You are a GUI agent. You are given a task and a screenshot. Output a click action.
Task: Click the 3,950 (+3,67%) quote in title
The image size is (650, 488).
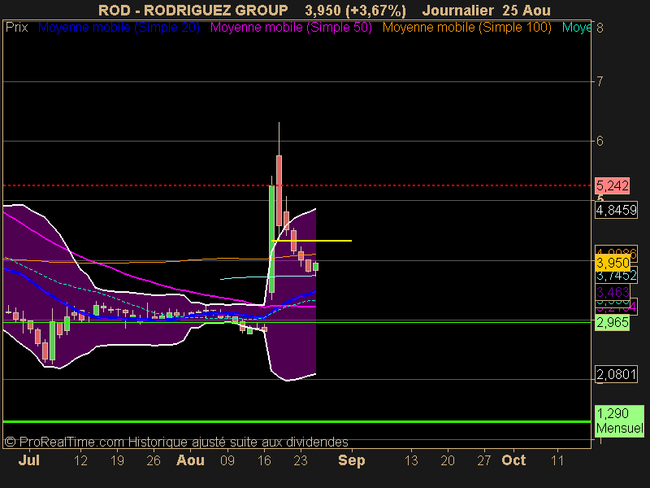pos(355,11)
